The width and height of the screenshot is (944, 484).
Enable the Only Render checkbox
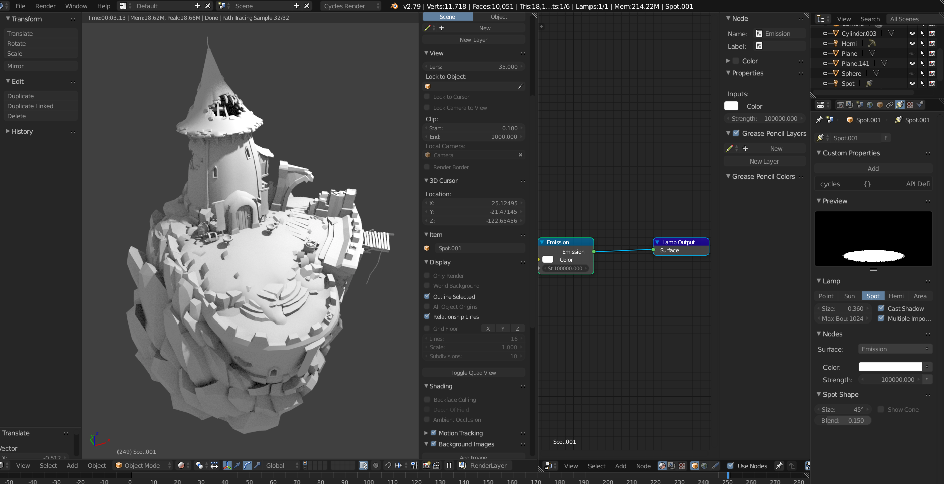(x=427, y=275)
